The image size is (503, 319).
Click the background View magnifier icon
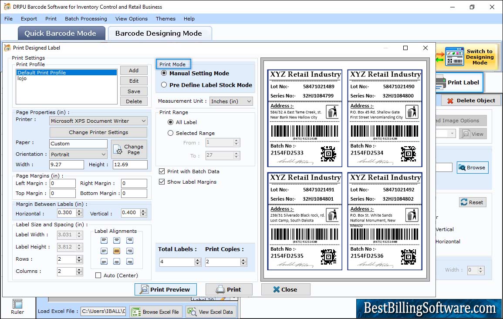click(x=466, y=134)
